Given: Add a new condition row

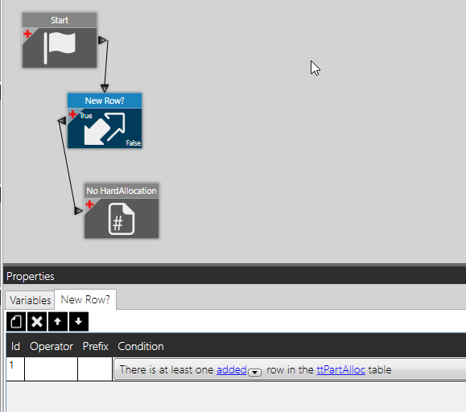Looking at the screenshot, I should 16,321.
